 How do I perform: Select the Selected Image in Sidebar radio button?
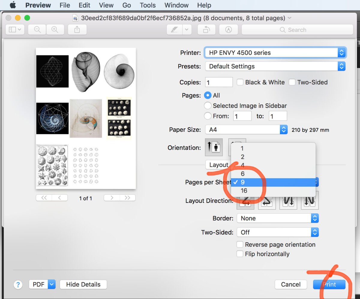click(x=207, y=105)
